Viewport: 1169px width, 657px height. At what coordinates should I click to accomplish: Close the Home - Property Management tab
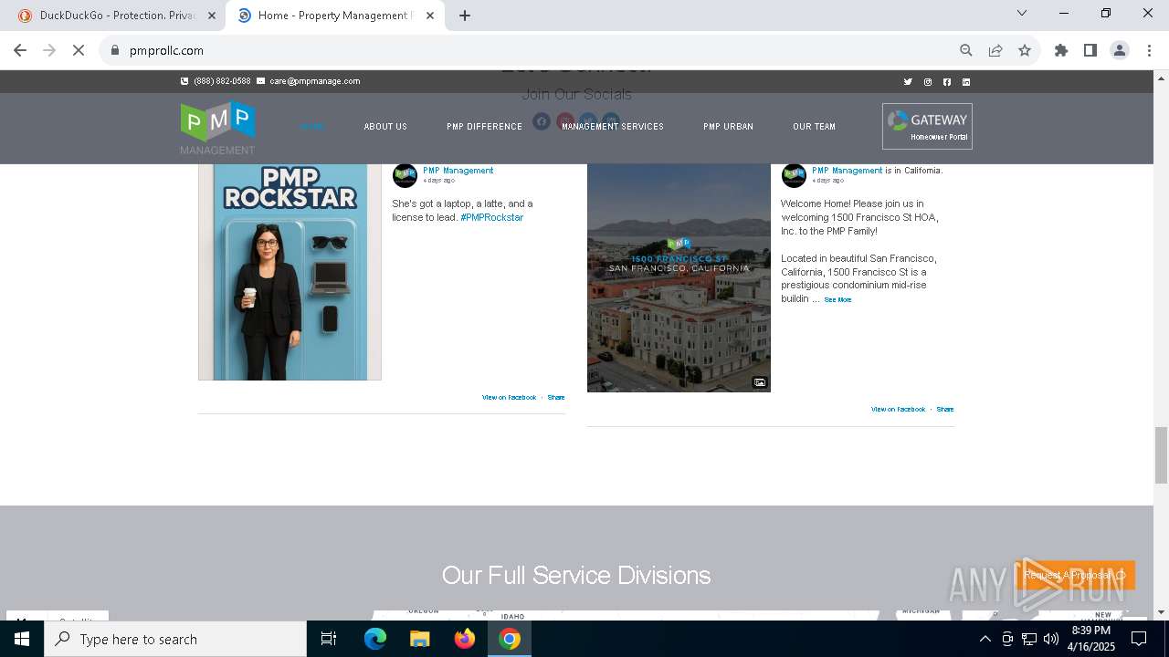click(x=428, y=16)
